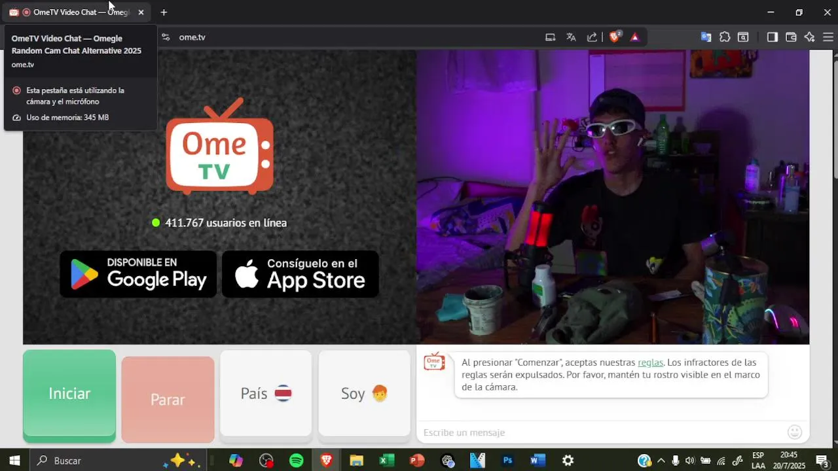Viewport: 838px width, 471px height.
Task: Click the share page icon
Action: pyautogui.click(x=592, y=37)
